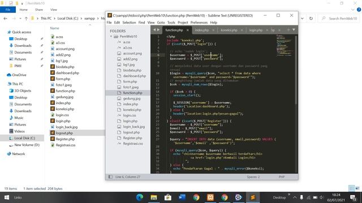Screen dimensions: 362x203
Task: Open File Explorer from the taskbar
Action: click(154, 197)
